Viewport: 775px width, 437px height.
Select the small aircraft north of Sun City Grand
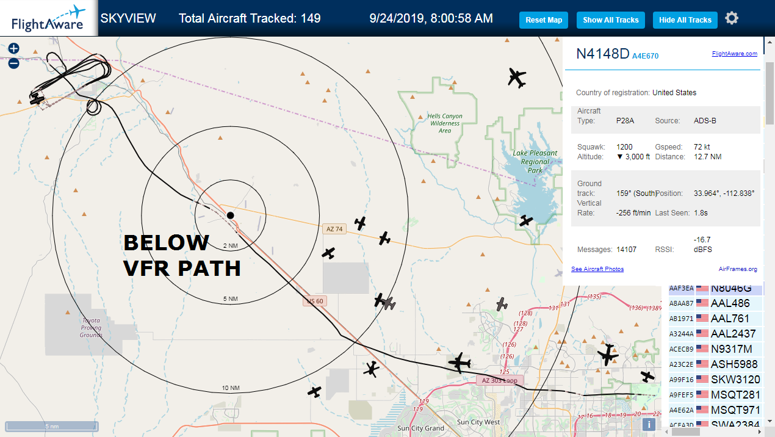click(x=314, y=391)
